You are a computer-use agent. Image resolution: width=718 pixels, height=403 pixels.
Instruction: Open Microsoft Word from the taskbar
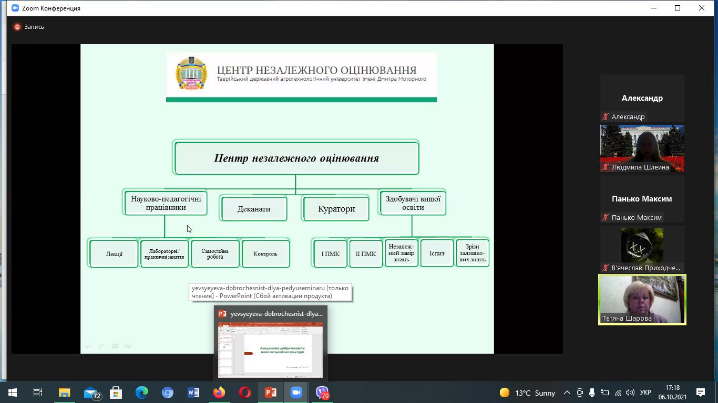coord(193,393)
